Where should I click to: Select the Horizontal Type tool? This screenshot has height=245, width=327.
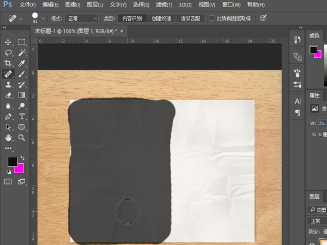pos(22,117)
